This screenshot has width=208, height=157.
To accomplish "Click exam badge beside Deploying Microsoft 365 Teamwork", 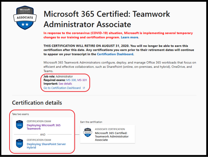I will click(x=19, y=125).
